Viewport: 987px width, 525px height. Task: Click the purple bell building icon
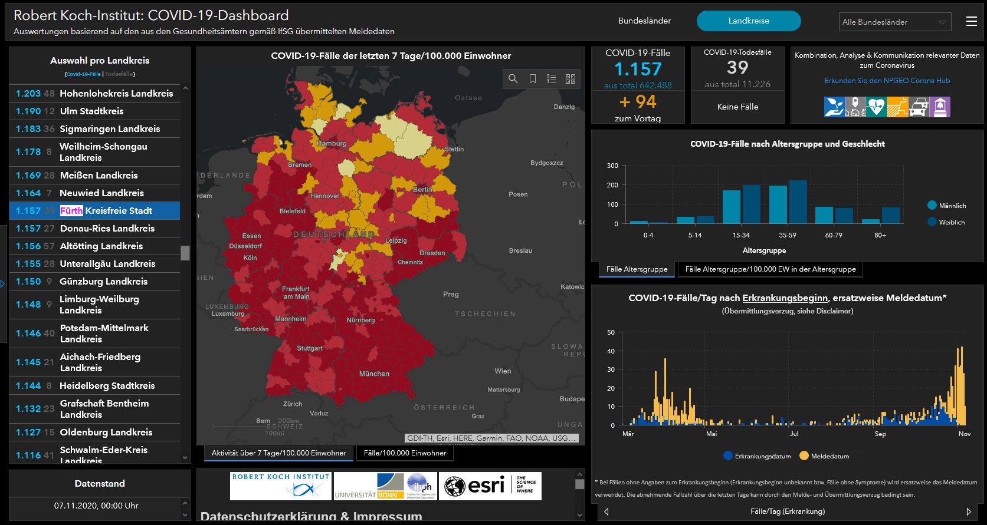point(940,107)
